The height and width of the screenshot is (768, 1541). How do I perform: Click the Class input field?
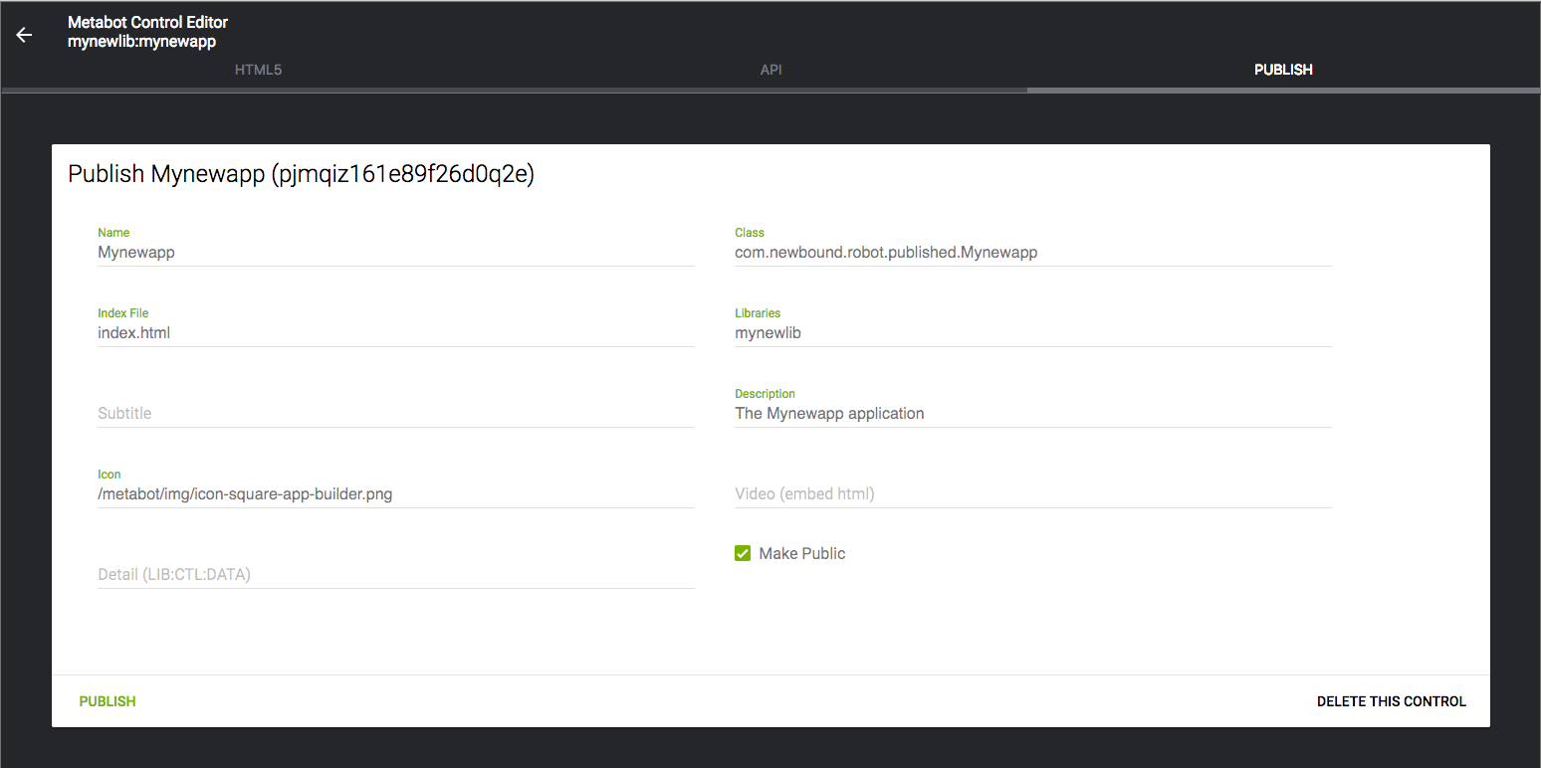pos(1033,253)
